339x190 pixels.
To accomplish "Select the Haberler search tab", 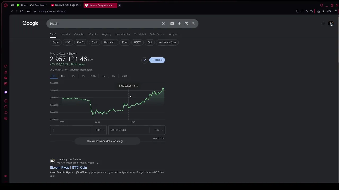I will (x=65, y=34).
